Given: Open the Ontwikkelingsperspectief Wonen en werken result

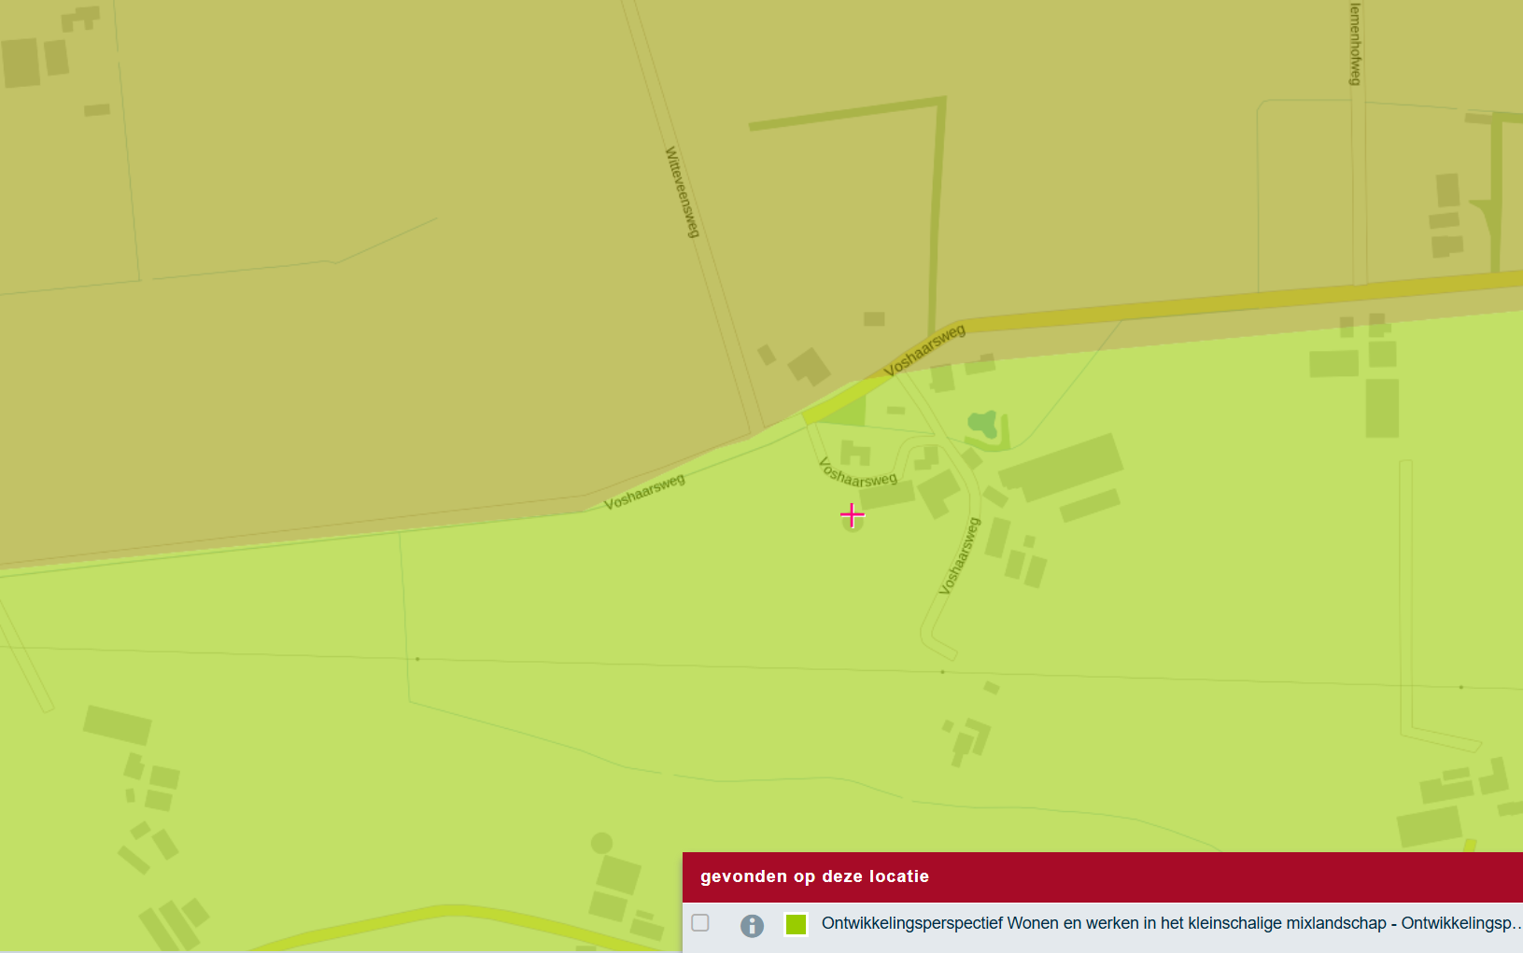Looking at the screenshot, I should tap(1172, 923).
